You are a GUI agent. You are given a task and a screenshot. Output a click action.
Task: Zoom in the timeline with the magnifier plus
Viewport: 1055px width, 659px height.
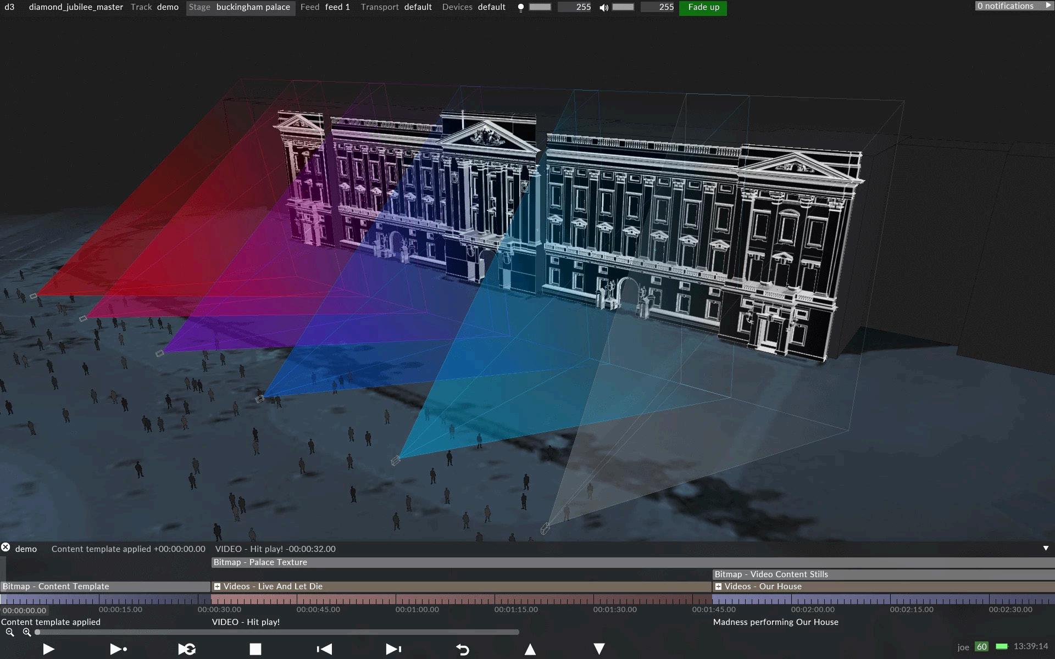coord(27,633)
